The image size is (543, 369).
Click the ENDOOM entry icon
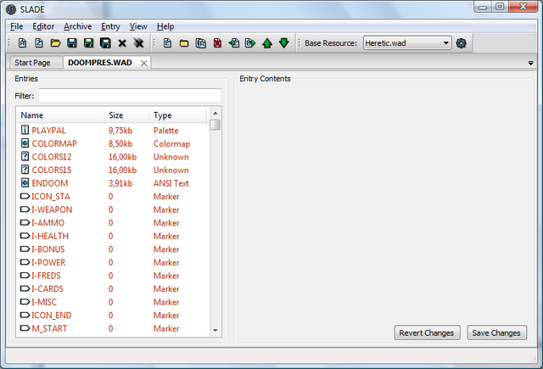tap(25, 182)
